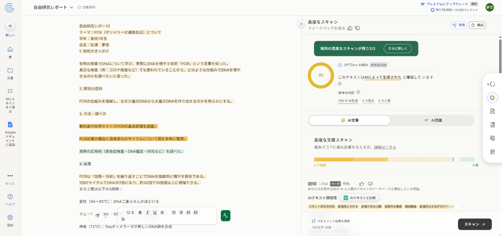This screenshot has width=502, height=236.
Task: Toggle bold formatting in floating toolbar
Action: click(x=140, y=212)
